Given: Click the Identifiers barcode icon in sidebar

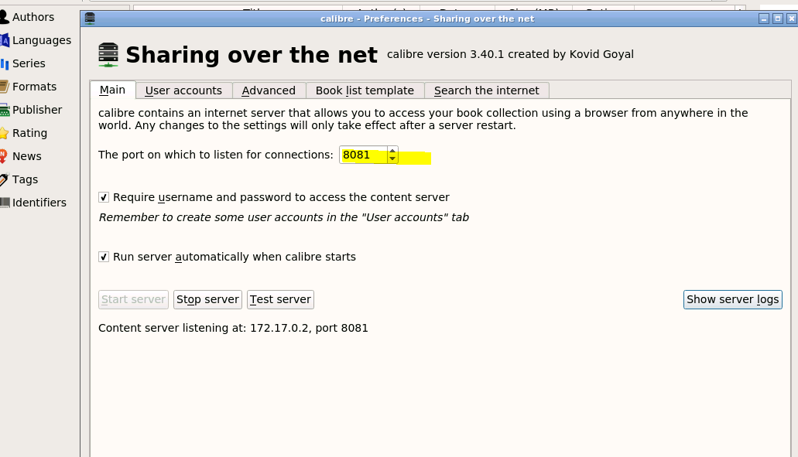Looking at the screenshot, I should [5, 203].
